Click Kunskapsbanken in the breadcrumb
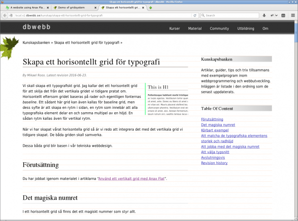 36,43
